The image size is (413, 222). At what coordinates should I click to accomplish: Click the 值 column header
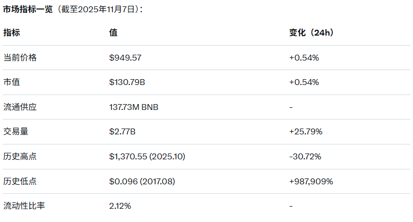pyautogui.click(x=113, y=33)
